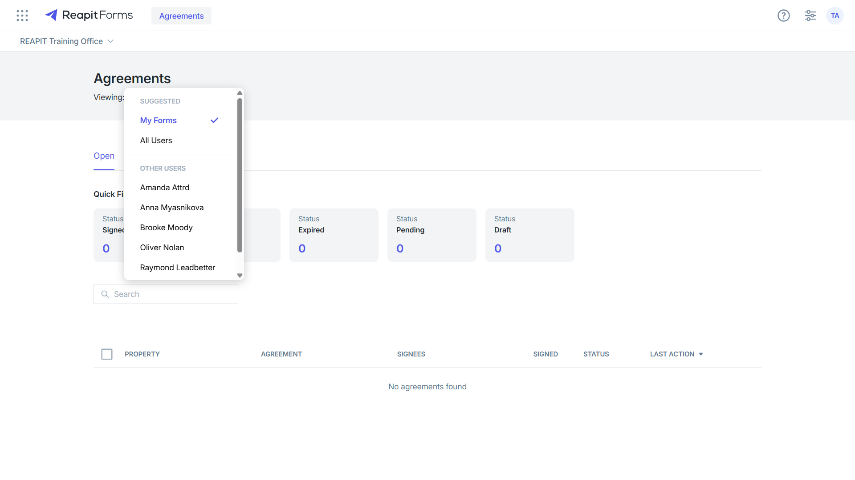Click the Agreements page heading
Image resolution: width=855 pixels, height=480 pixels.
click(132, 78)
